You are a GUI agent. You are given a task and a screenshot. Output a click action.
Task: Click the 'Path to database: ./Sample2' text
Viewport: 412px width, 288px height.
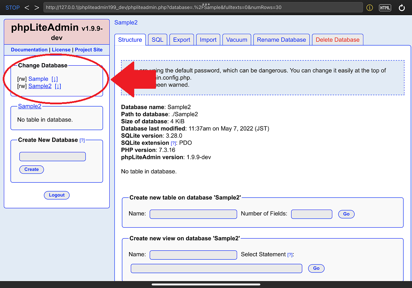[x=159, y=114]
